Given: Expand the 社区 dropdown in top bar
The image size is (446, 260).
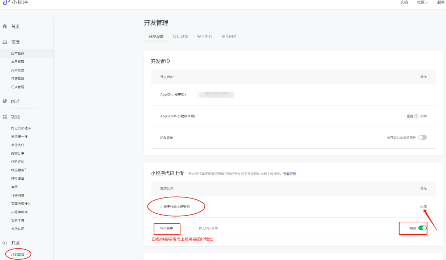Looking at the screenshot, I should point(422,3).
